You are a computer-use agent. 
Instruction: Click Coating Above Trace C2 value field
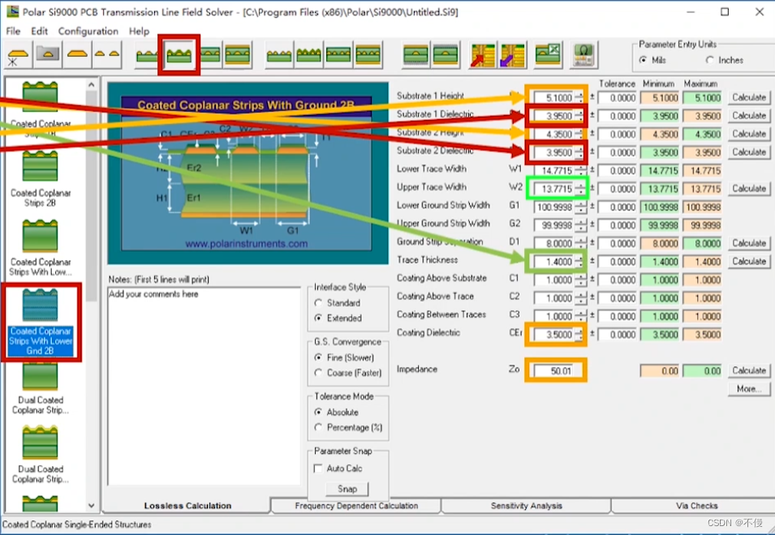(x=554, y=298)
